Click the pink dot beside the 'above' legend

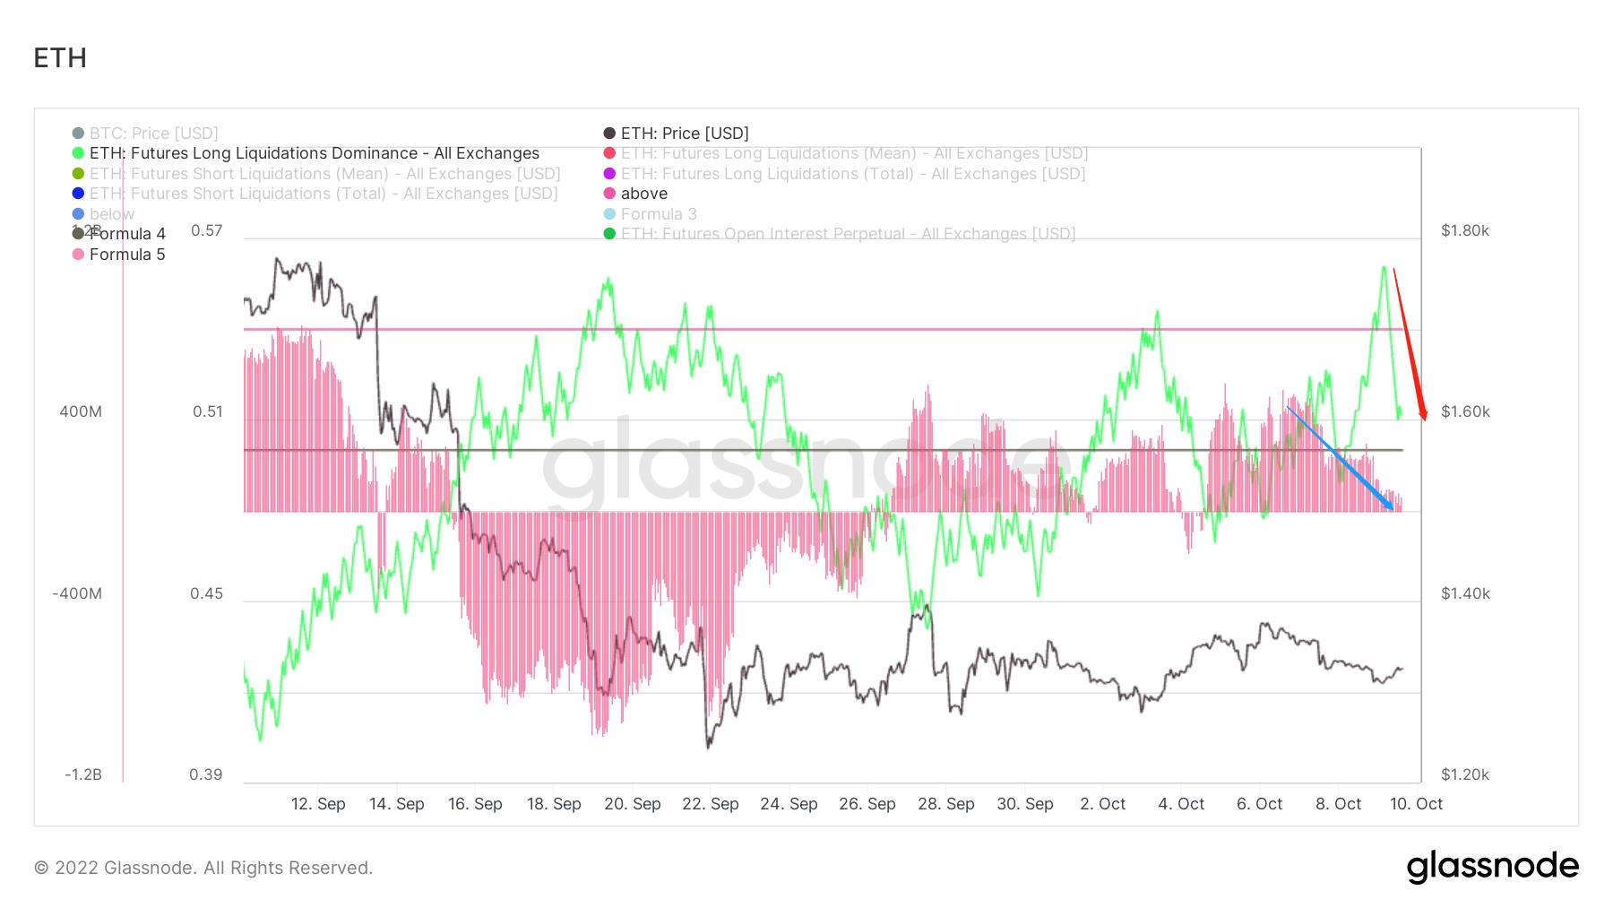[609, 194]
